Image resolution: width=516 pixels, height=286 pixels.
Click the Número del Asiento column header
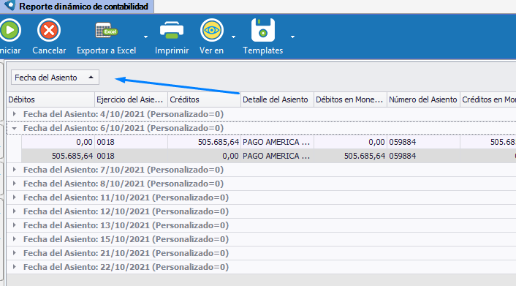click(423, 99)
